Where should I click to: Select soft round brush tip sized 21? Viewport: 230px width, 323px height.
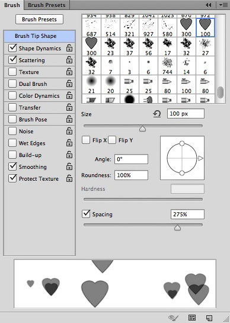[x=91, y=85]
